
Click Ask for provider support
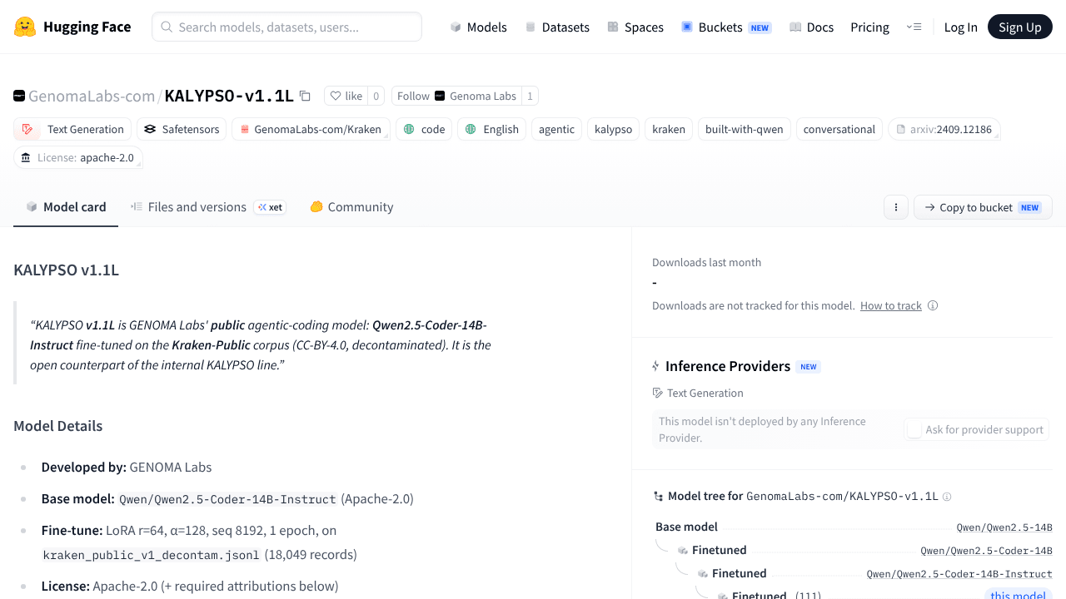[976, 429]
